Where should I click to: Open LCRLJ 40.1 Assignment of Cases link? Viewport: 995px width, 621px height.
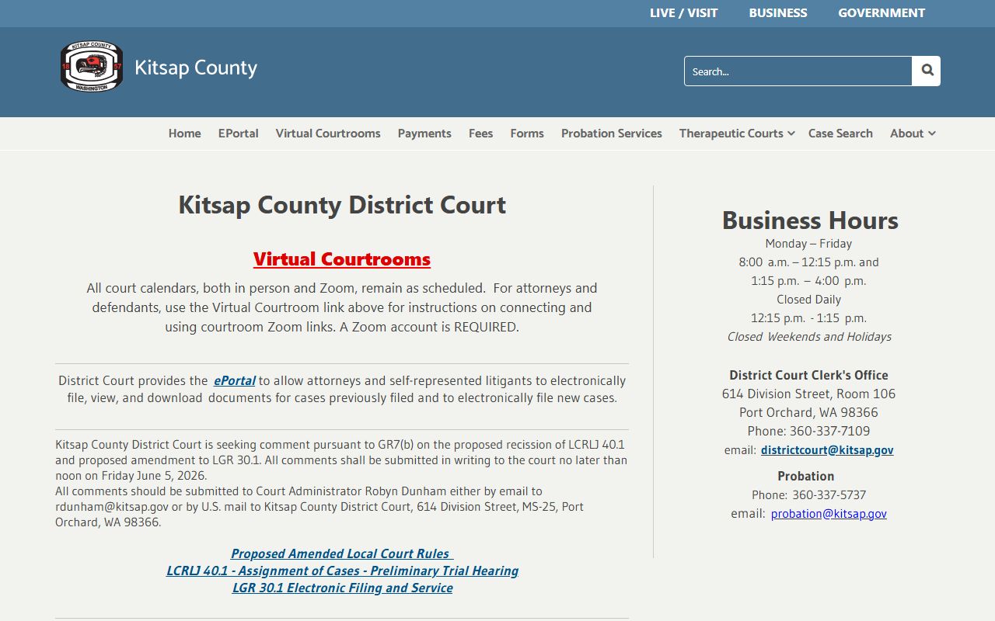point(342,571)
